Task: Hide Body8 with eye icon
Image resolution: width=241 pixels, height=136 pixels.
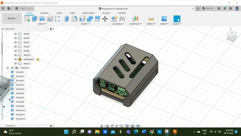Action: [x=16, y=47]
